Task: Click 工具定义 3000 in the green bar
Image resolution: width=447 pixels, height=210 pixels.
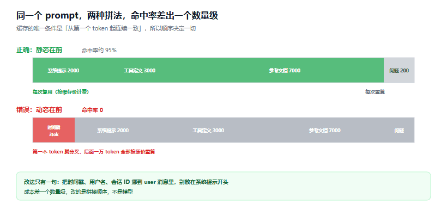Action: coord(140,71)
